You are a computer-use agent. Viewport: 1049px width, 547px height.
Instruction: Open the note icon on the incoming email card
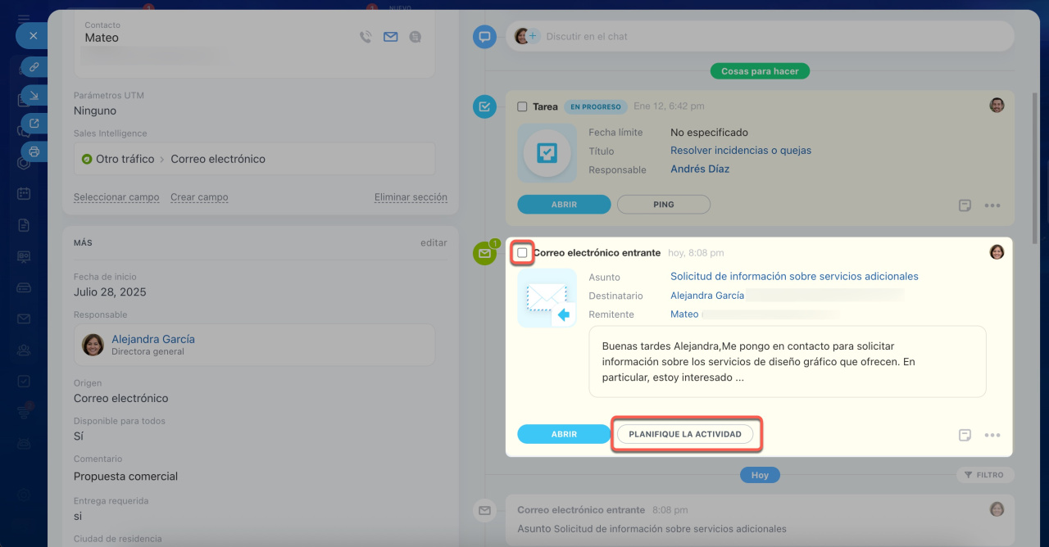[x=965, y=436]
